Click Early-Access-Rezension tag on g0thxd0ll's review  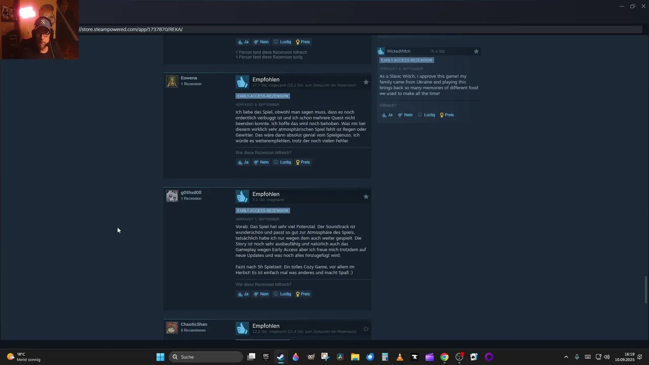[x=263, y=210]
